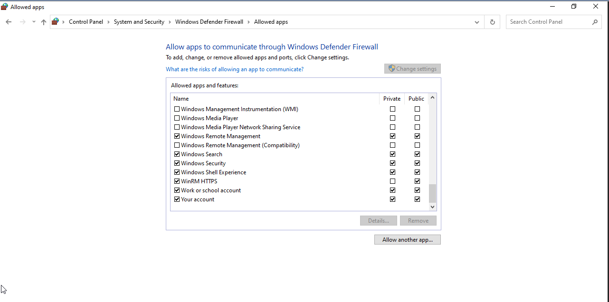Select the Your account row text
Screen dimensions: 609x302
pos(198,199)
